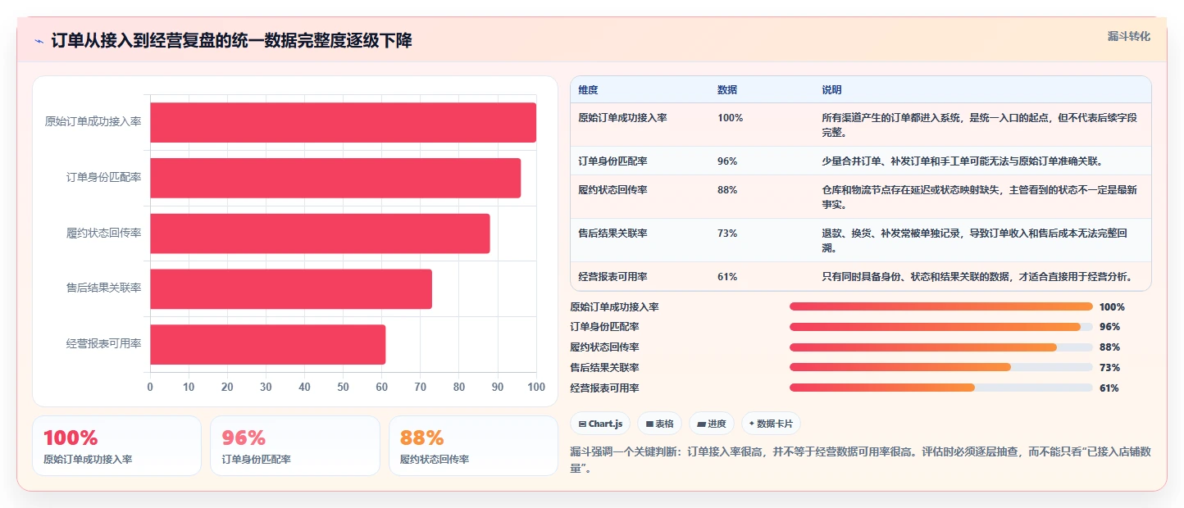The height and width of the screenshot is (508, 1184).
Task: Click the 订单身份匹配率 table row label
Action: tap(612, 161)
